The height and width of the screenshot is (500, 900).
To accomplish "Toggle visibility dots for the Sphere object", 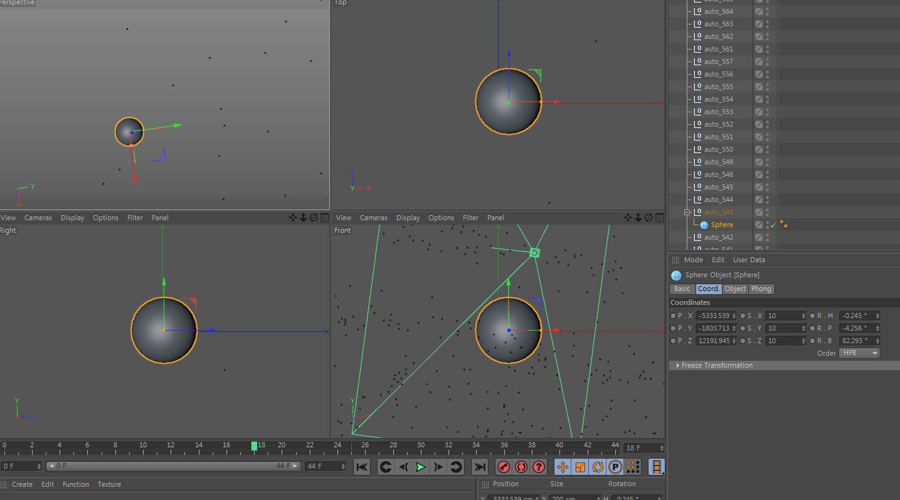I will [x=767, y=225].
